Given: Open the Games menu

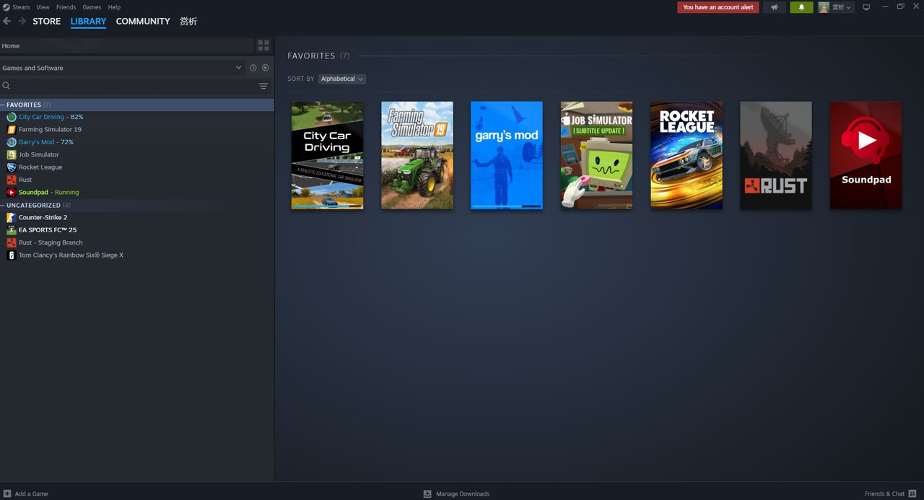Looking at the screenshot, I should click(92, 7).
